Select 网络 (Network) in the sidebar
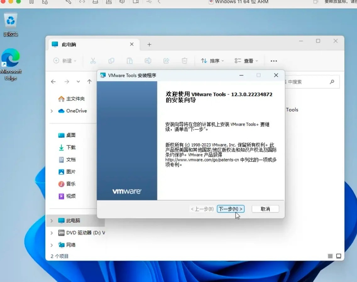This screenshot has width=357, height=282. 67,245
